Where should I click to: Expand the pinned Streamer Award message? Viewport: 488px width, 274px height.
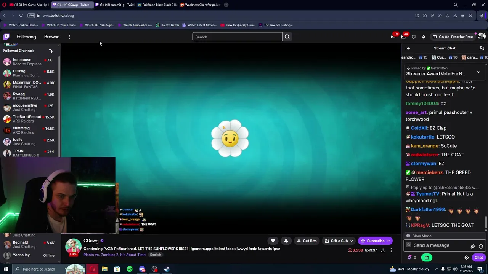(478, 72)
